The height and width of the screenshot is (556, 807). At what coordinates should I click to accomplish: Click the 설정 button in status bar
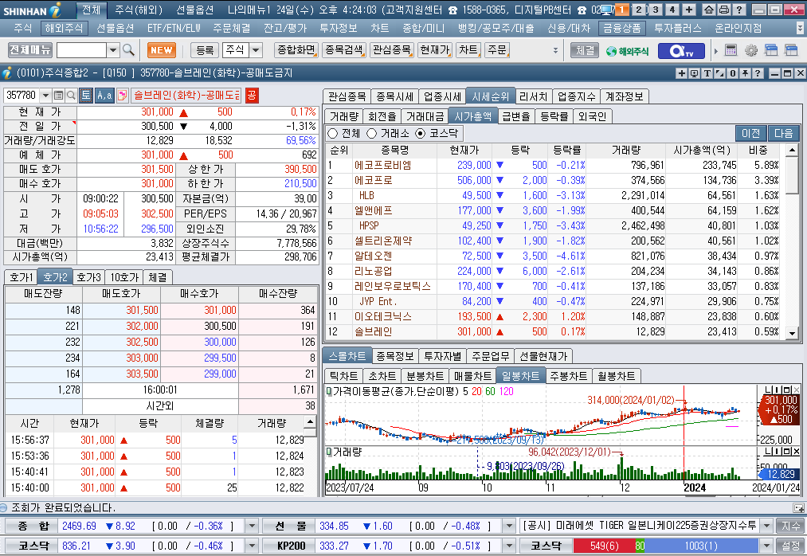790,545
